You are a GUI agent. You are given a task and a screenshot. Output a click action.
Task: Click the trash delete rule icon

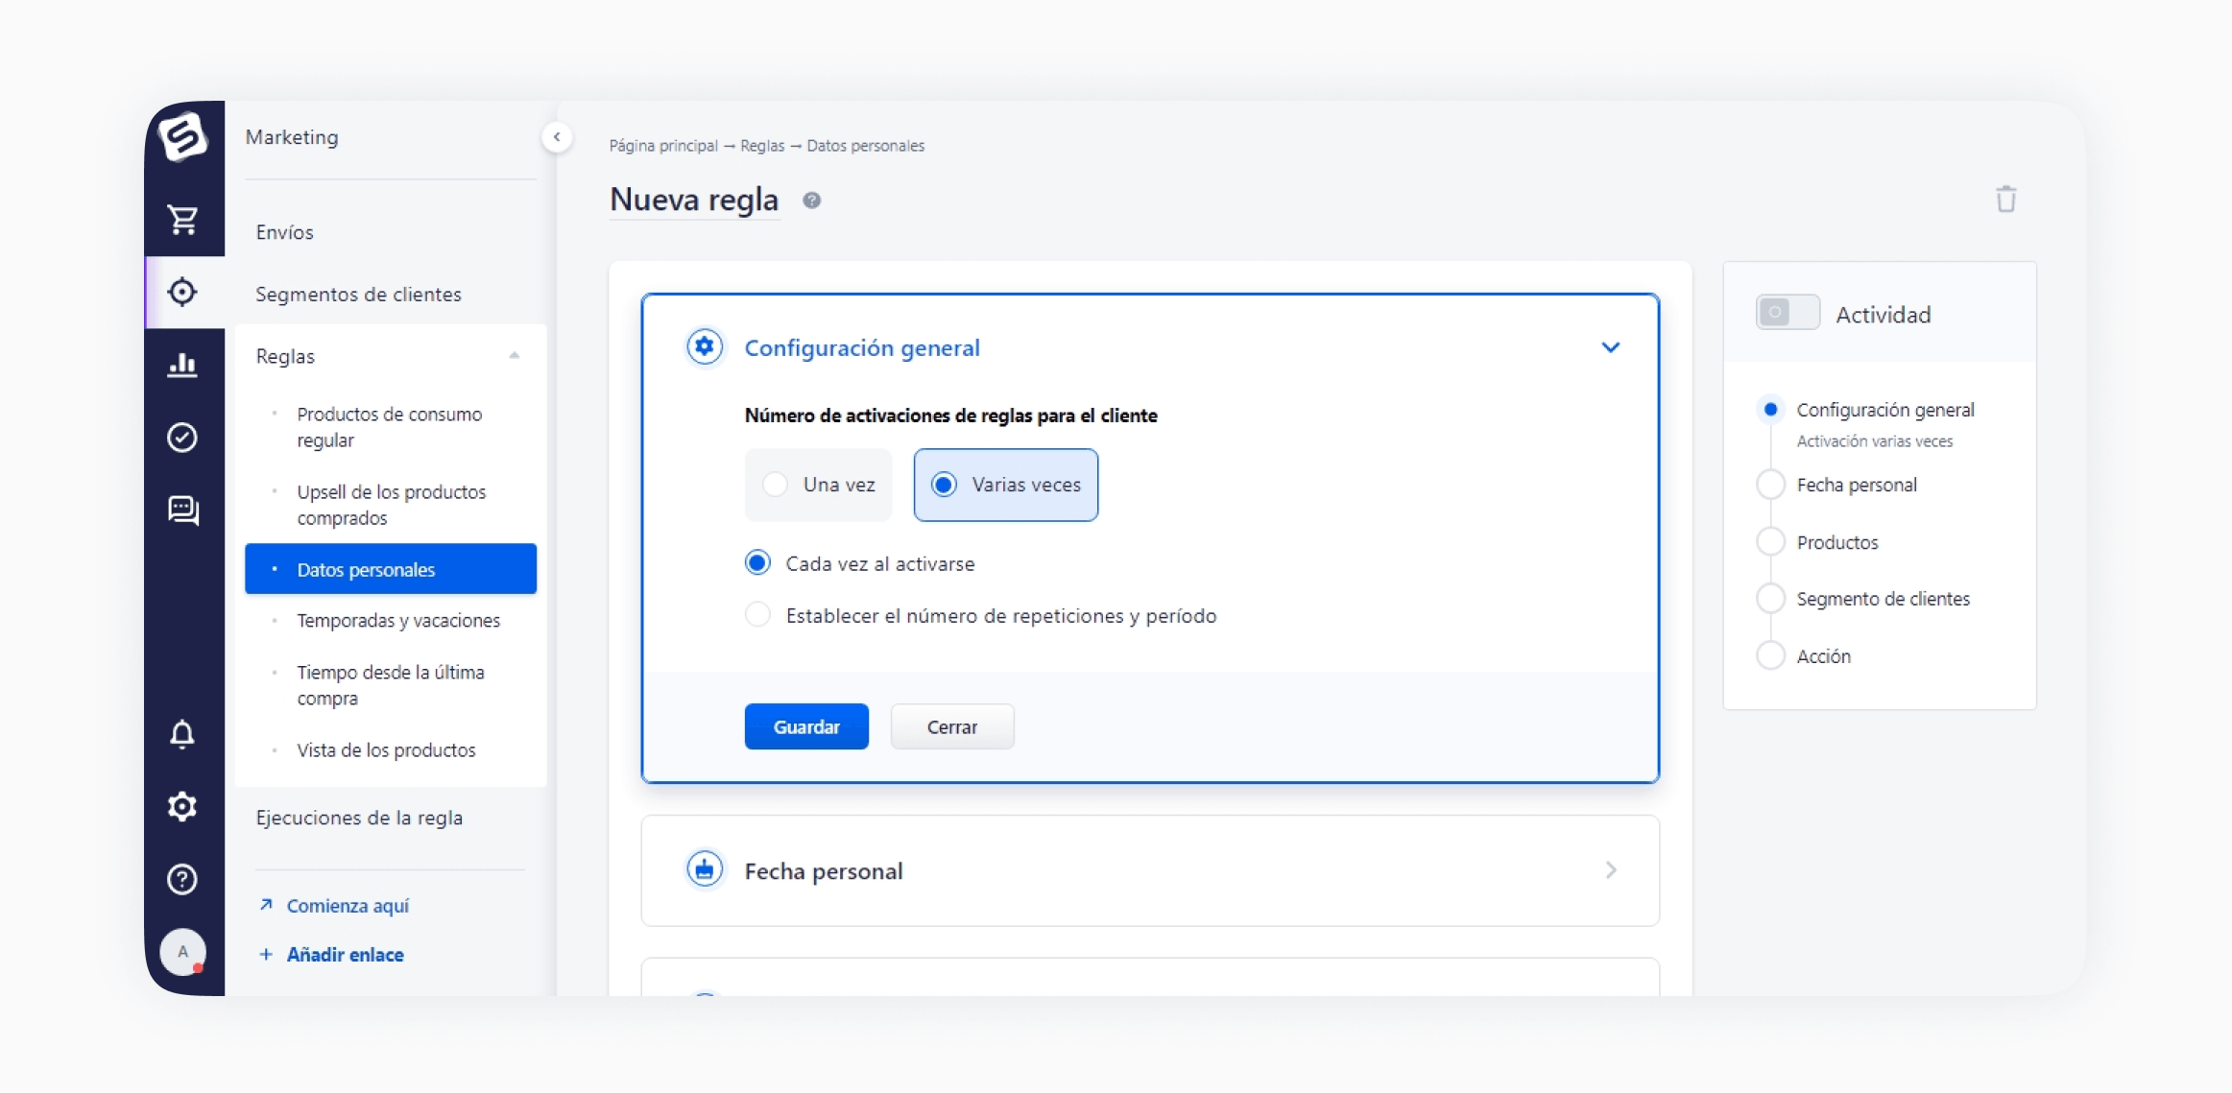click(x=2005, y=200)
